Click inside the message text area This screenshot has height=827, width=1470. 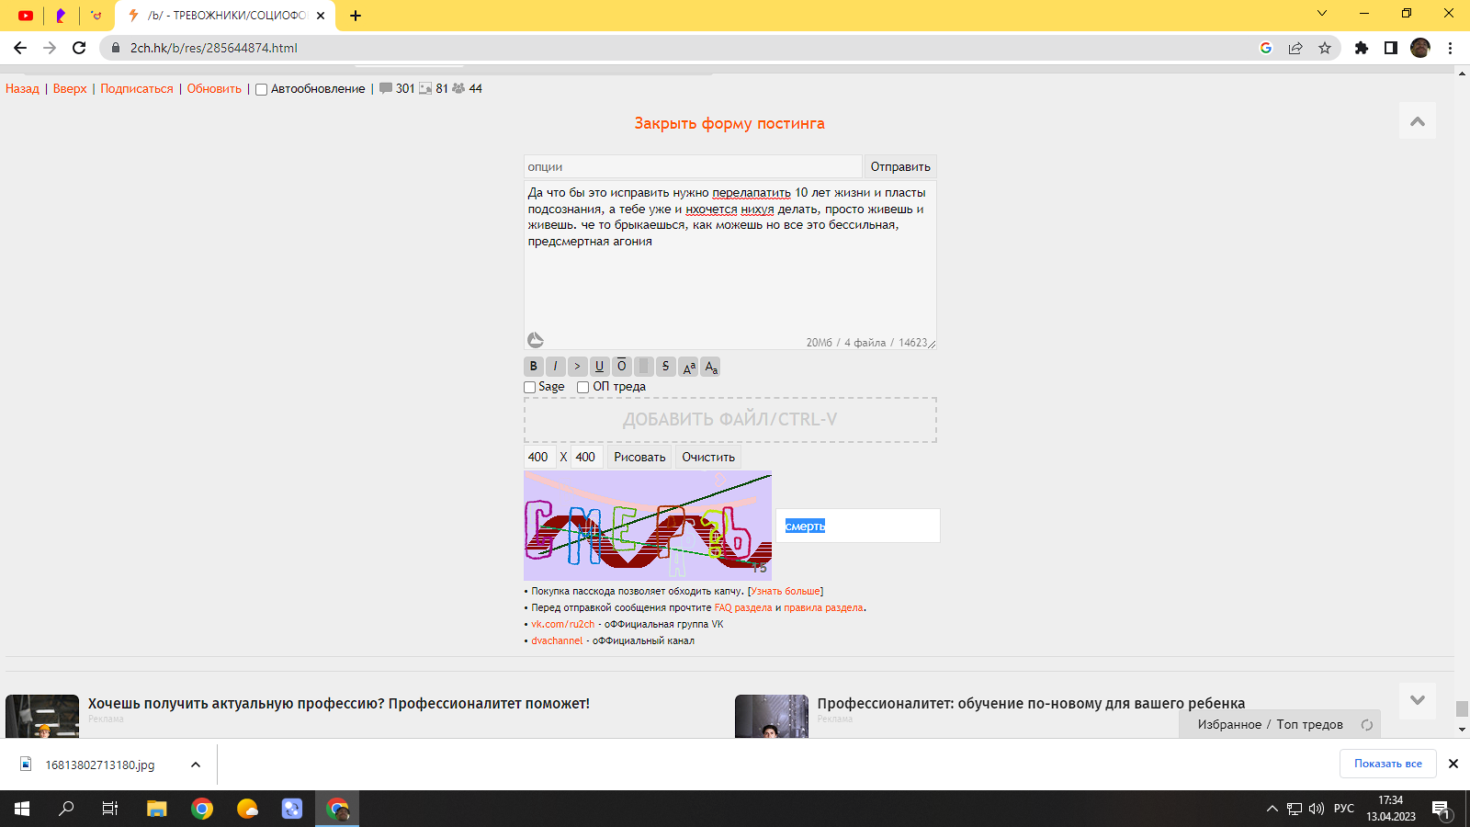coord(730,265)
